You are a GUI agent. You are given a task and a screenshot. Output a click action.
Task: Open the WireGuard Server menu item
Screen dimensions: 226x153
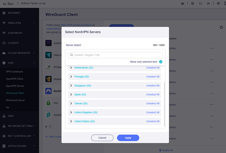[15, 100]
